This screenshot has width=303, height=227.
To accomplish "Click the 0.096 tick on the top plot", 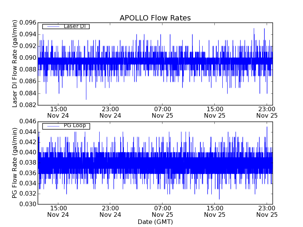I will 27,22.
